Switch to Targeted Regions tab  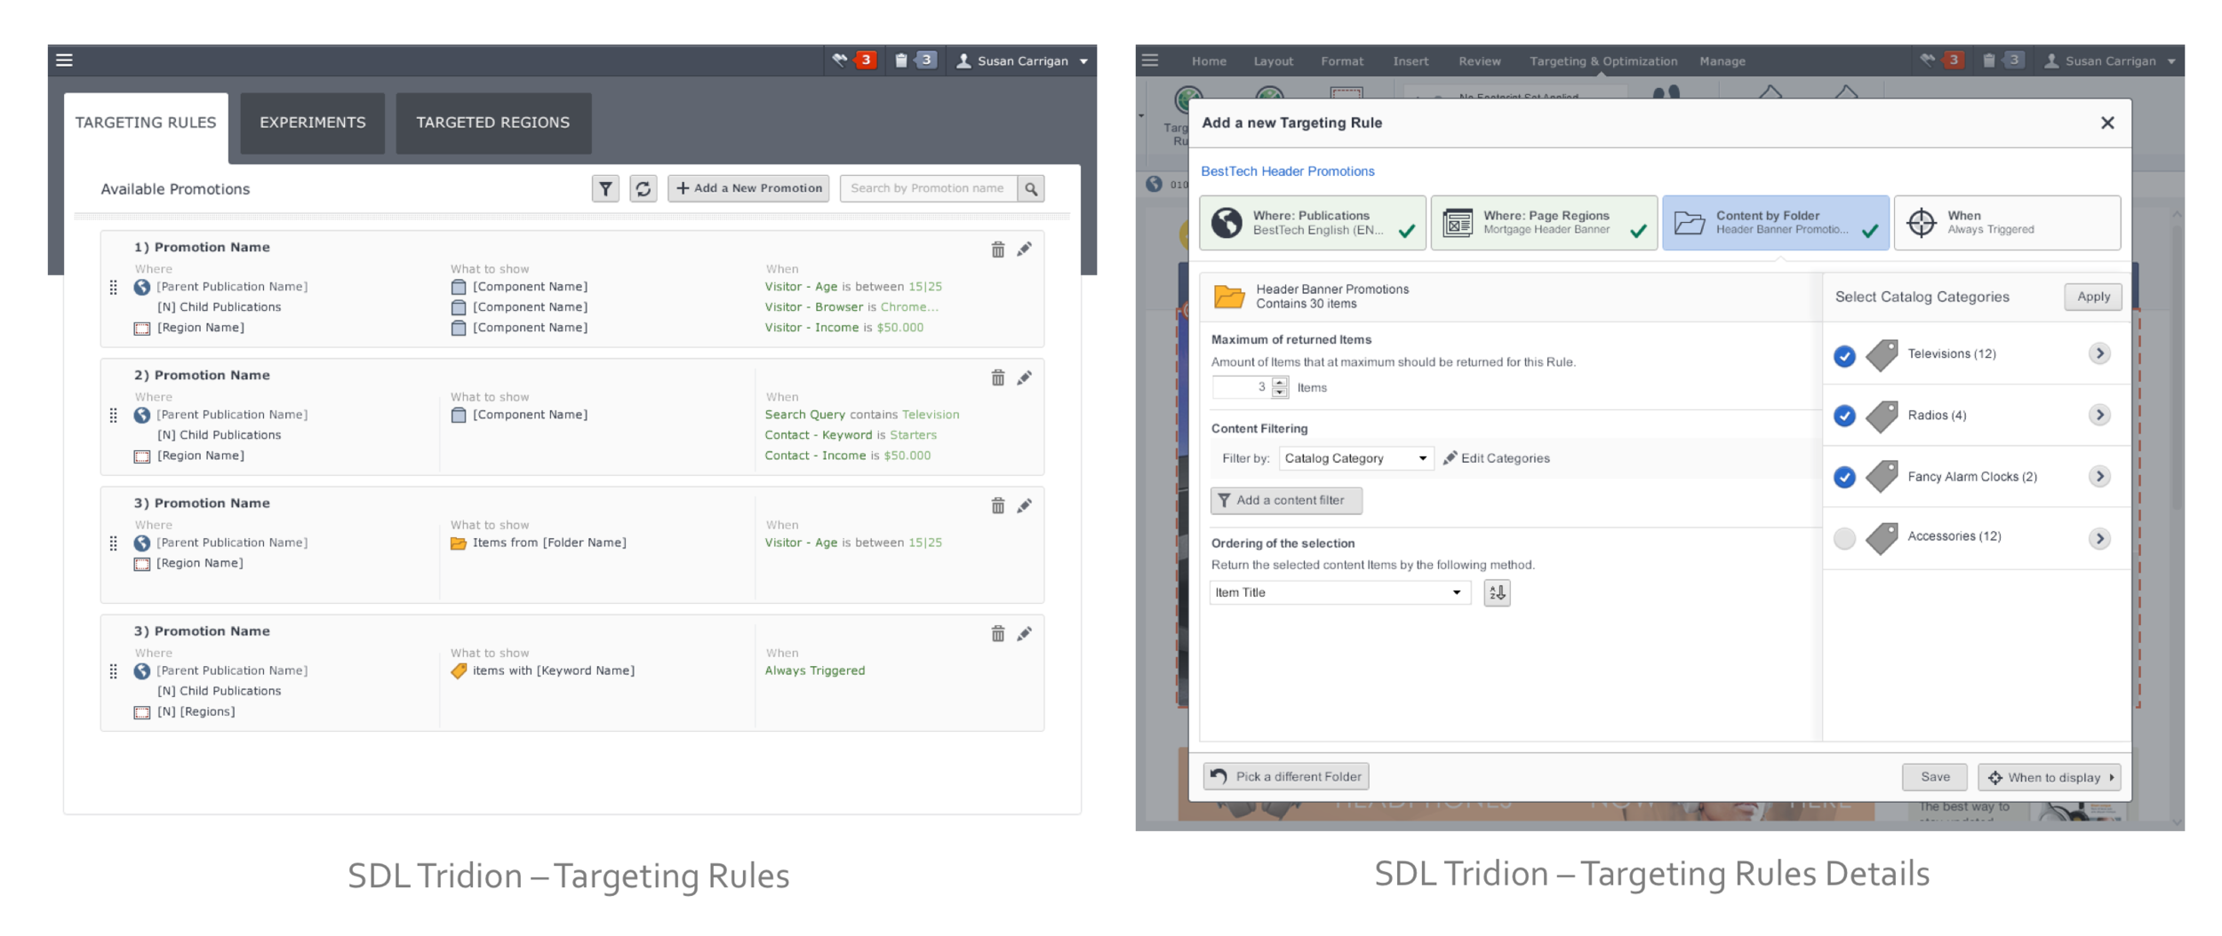click(x=493, y=123)
